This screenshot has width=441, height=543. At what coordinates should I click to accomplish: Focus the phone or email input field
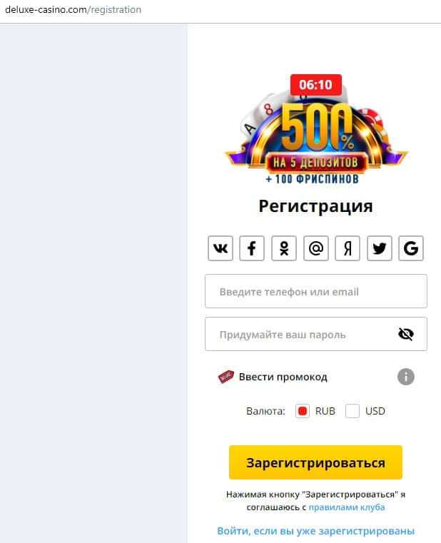316,291
